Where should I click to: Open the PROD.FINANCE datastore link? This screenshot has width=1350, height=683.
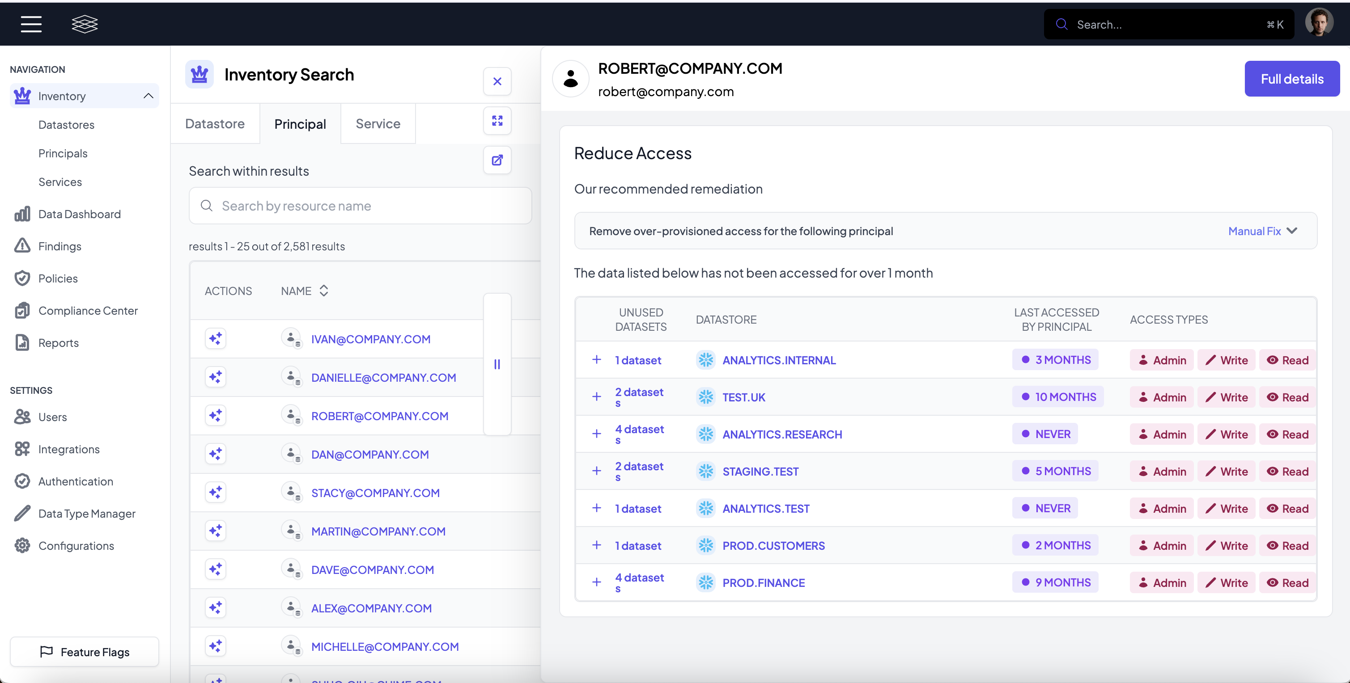coord(764,582)
